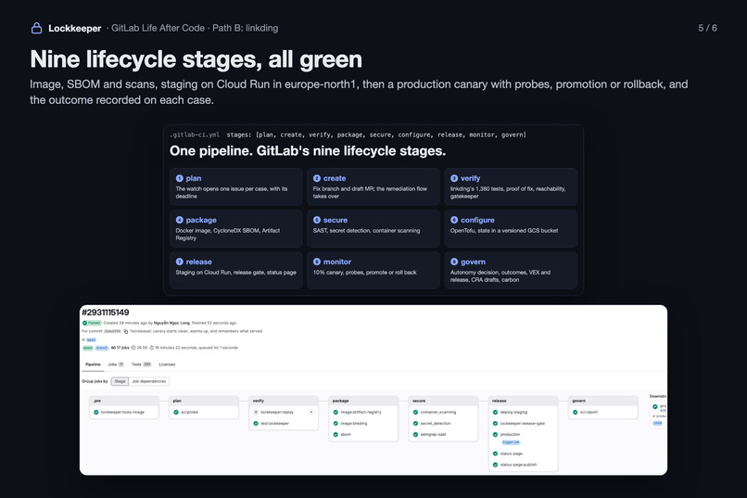Select Job dependencies grouping option

coord(149,381)
